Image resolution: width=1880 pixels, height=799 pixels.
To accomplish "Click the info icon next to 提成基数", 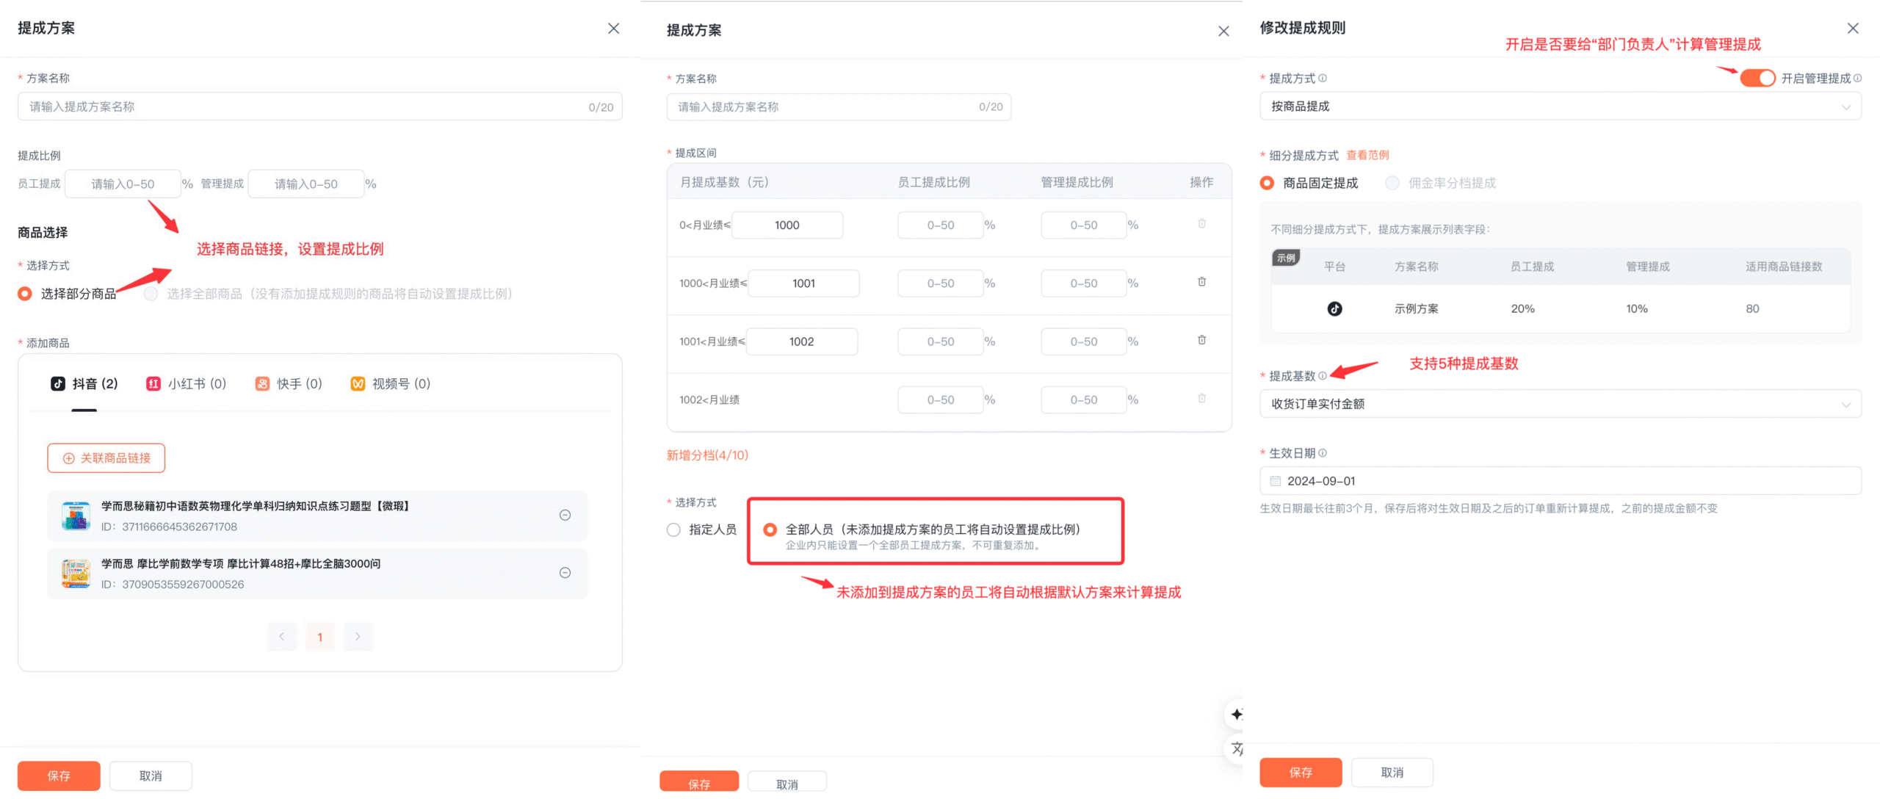I will point(1323,376).
